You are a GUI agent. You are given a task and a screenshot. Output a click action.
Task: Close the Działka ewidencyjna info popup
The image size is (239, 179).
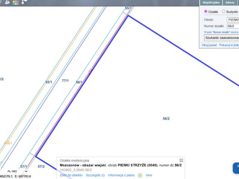(181, 160)
